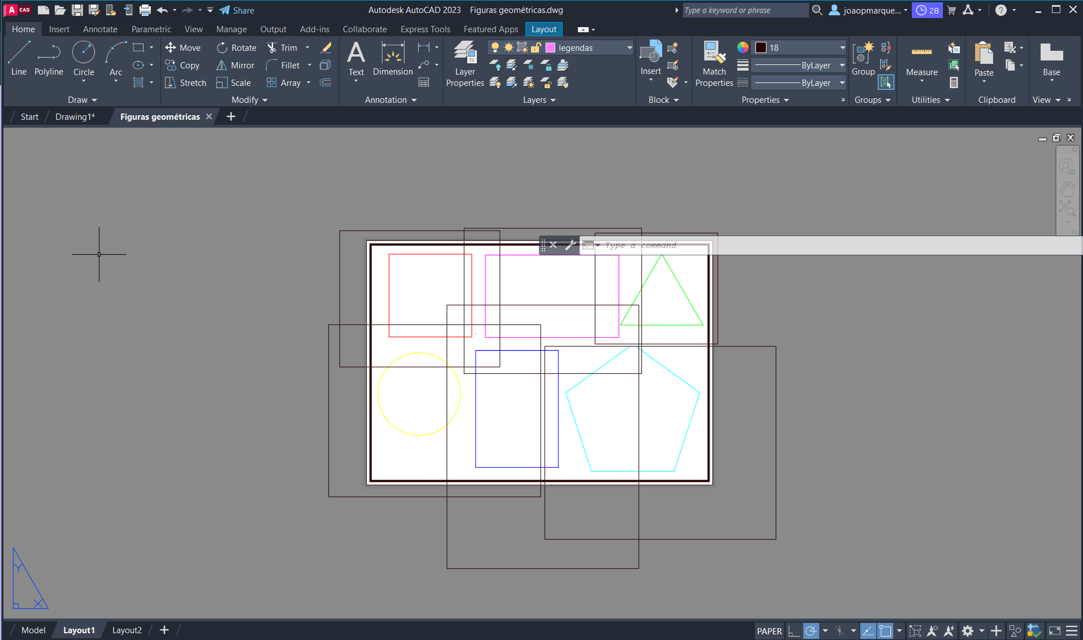Switch to the Annotate ribbon tab

100,29
